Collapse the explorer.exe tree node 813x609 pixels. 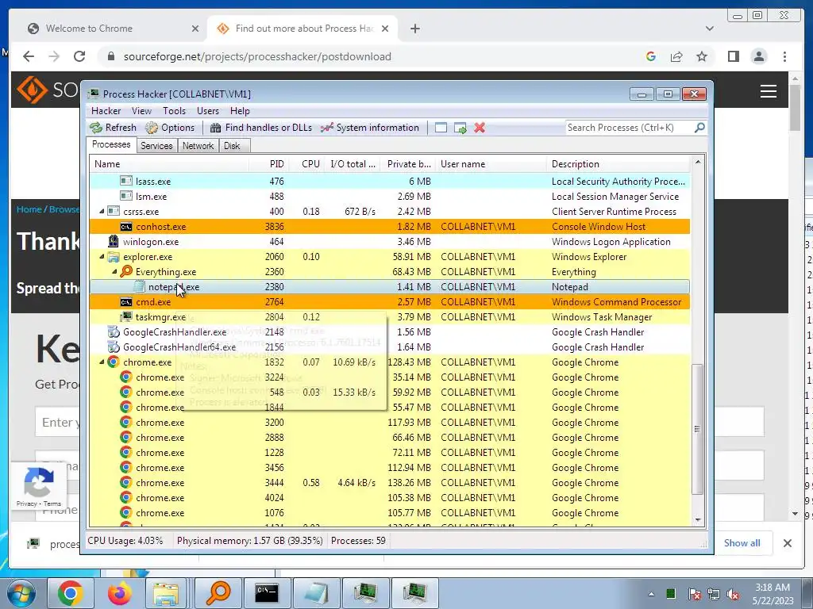pyautogui.click(x=102, y=257)
